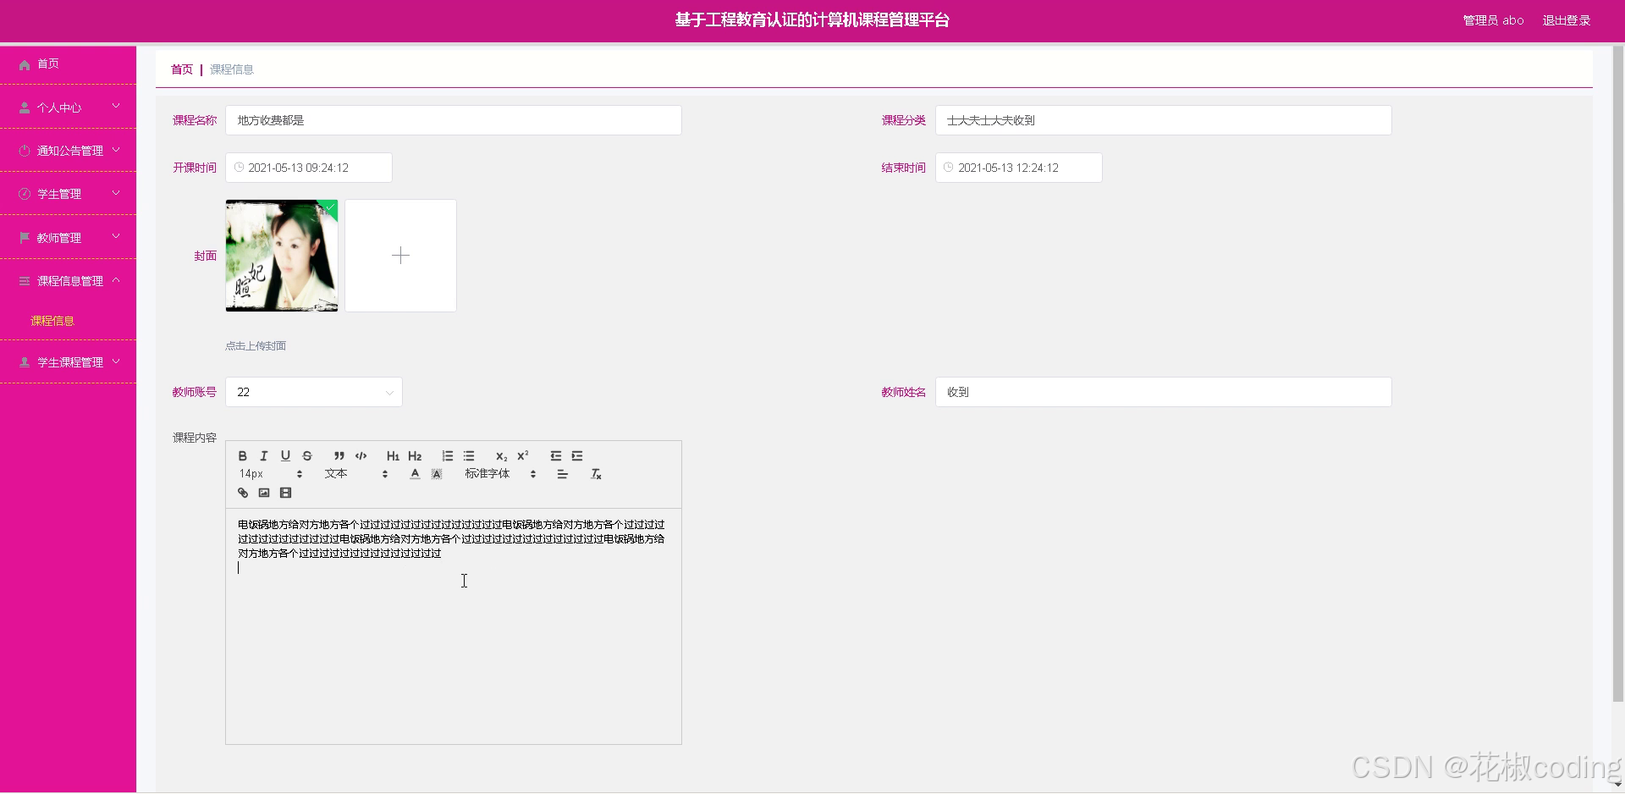Increase indent in the editor
Viewport: 1625px width, 794px height.
coord(577,455)
